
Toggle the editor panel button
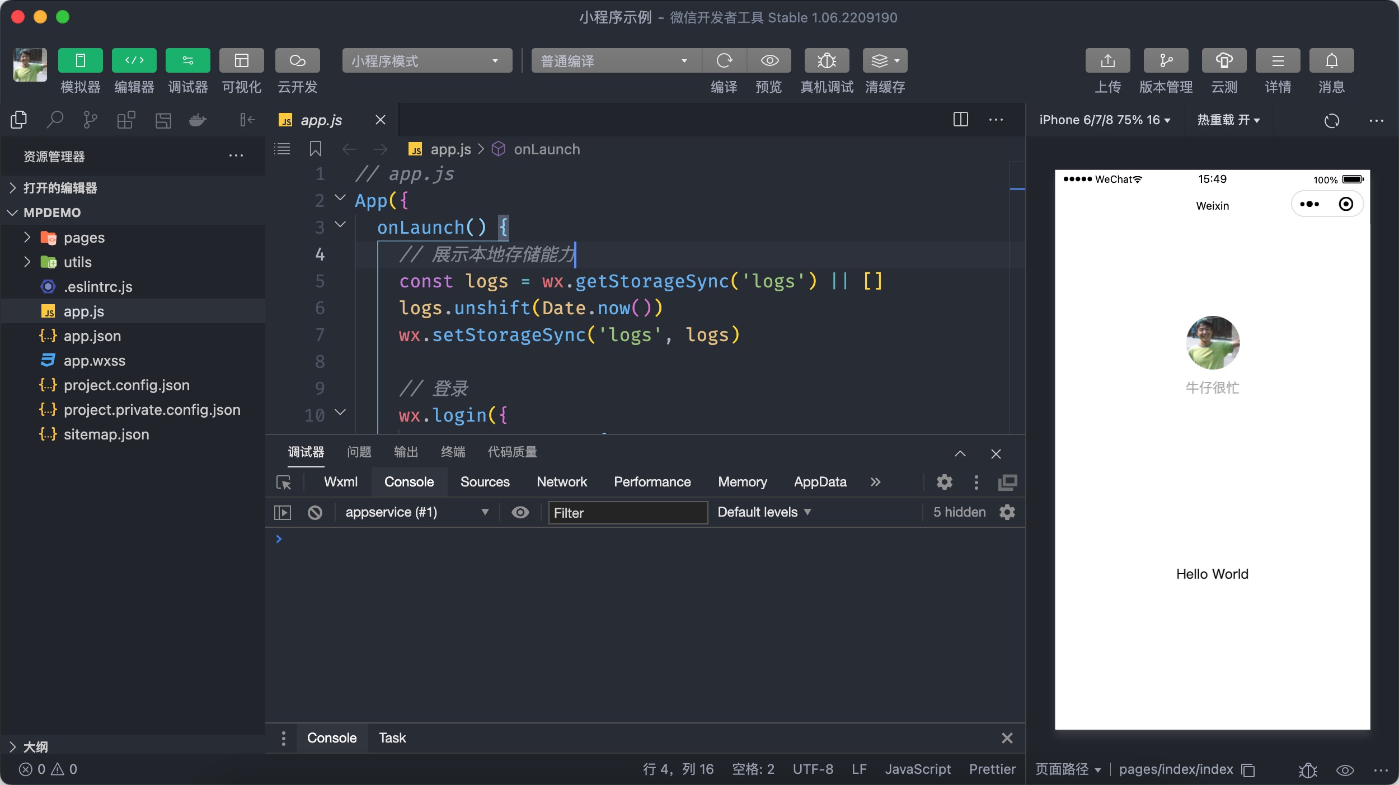point(134,60)
